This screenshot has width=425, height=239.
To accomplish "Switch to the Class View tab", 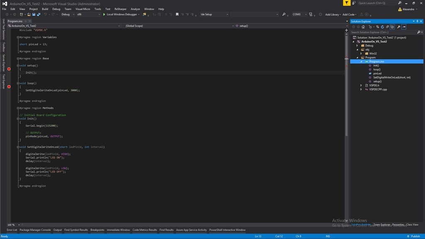I will point(412,224).
